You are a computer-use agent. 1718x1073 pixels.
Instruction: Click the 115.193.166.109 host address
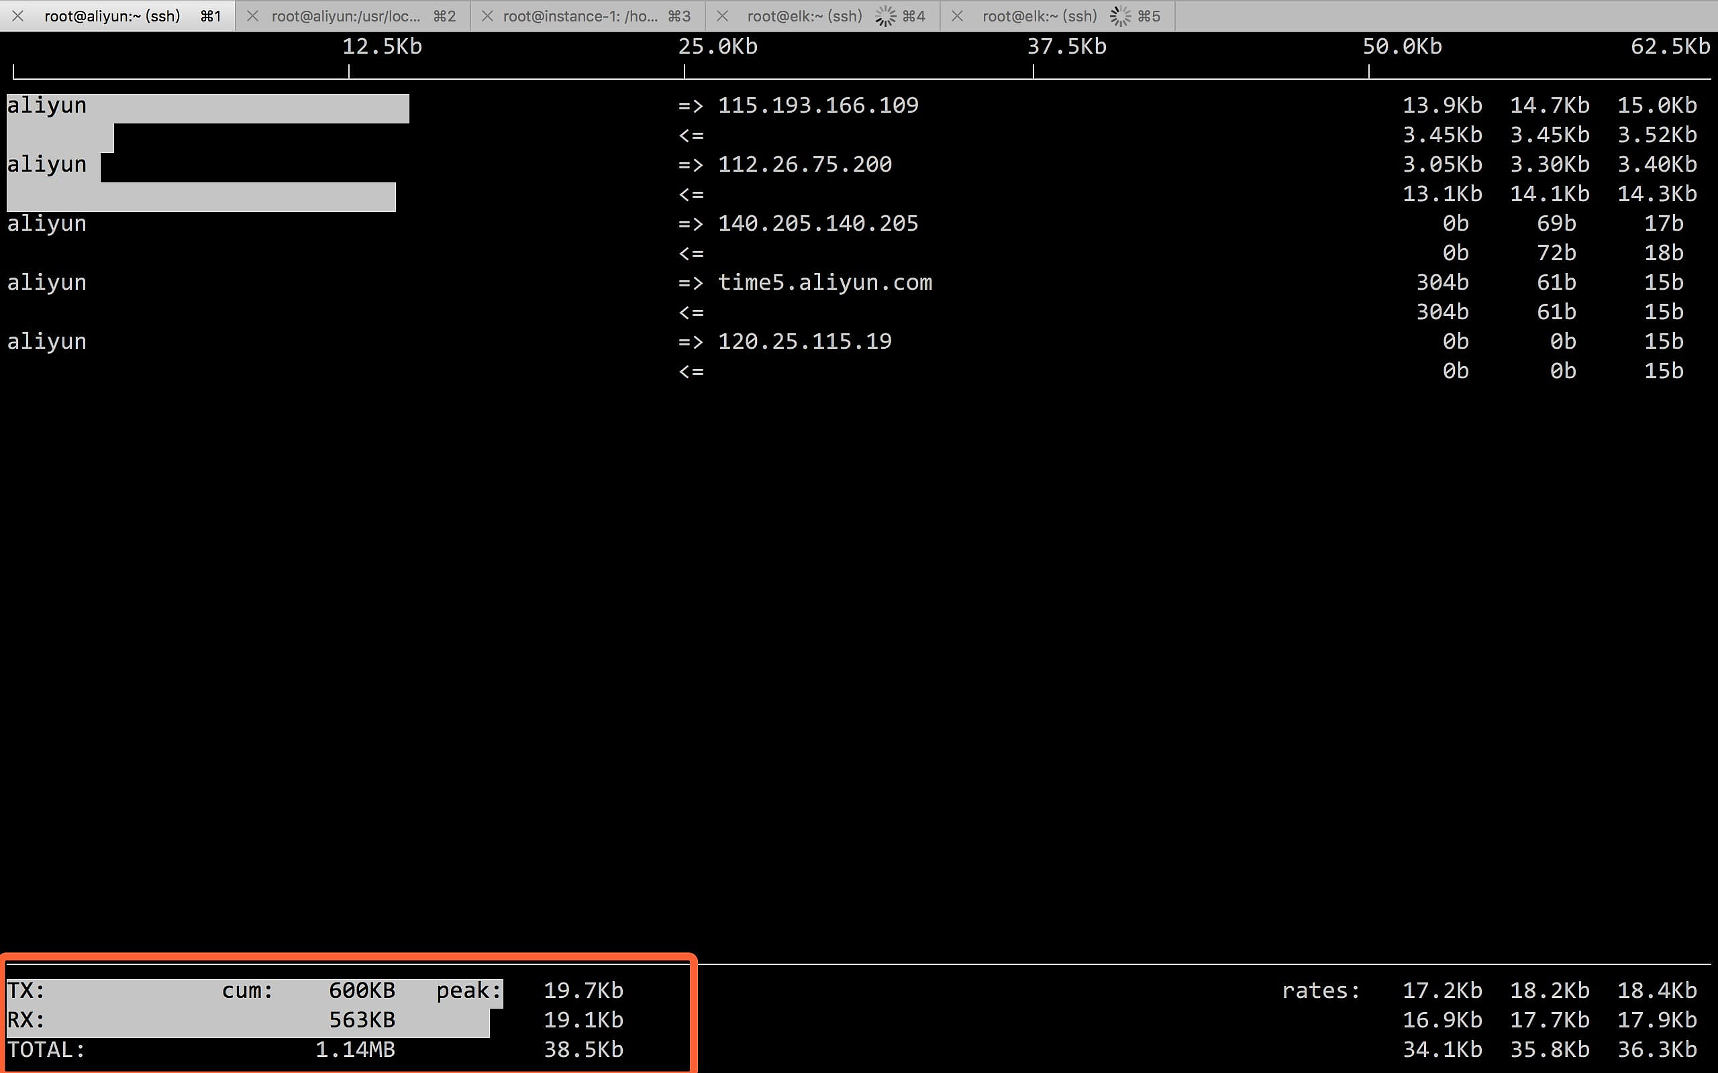(818, 106)
